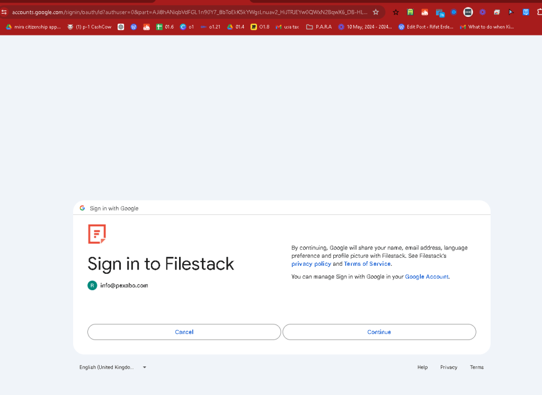
Task: Cancel the Filestack sign-in
Action: (184, 332)
